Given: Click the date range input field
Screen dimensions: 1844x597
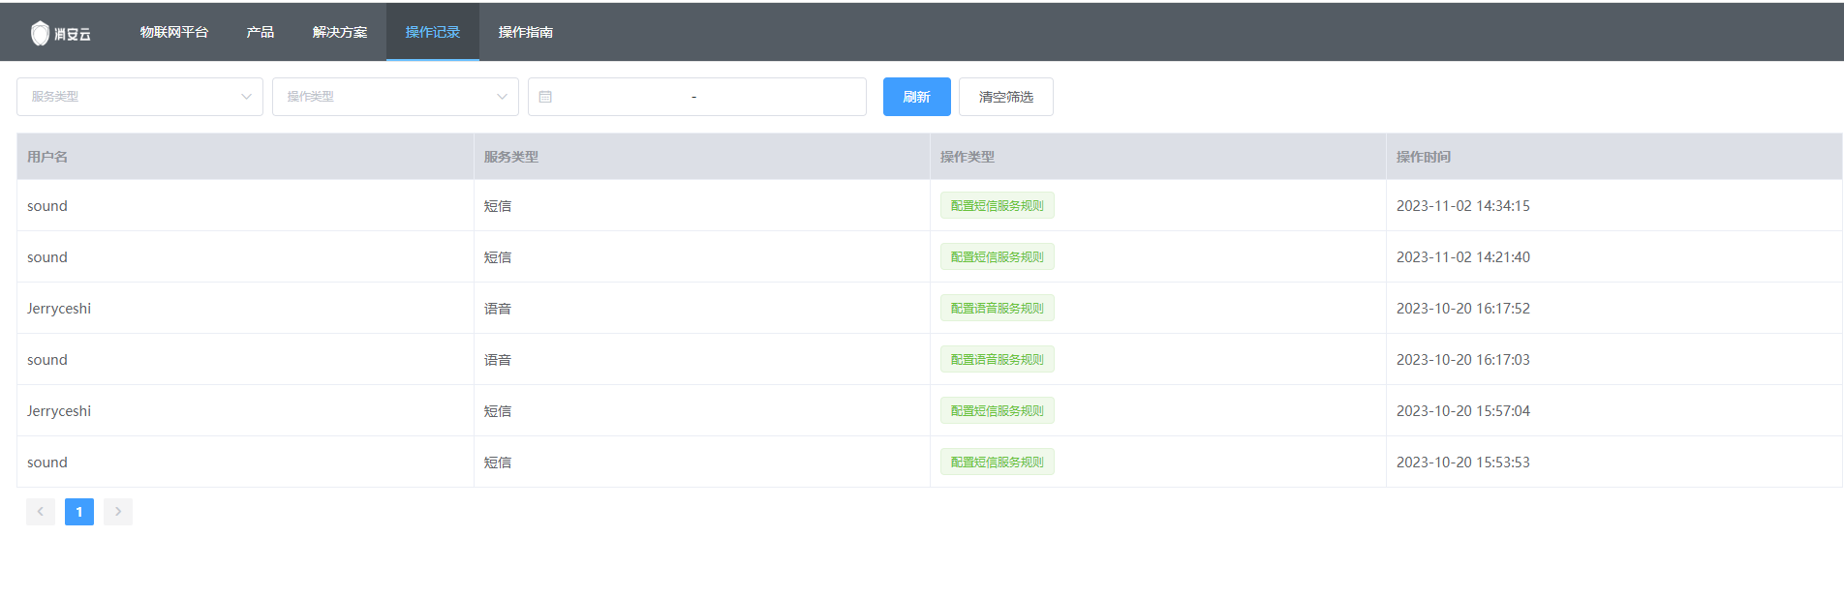Looking at the screenshot, I should click(x=697, y=97).
